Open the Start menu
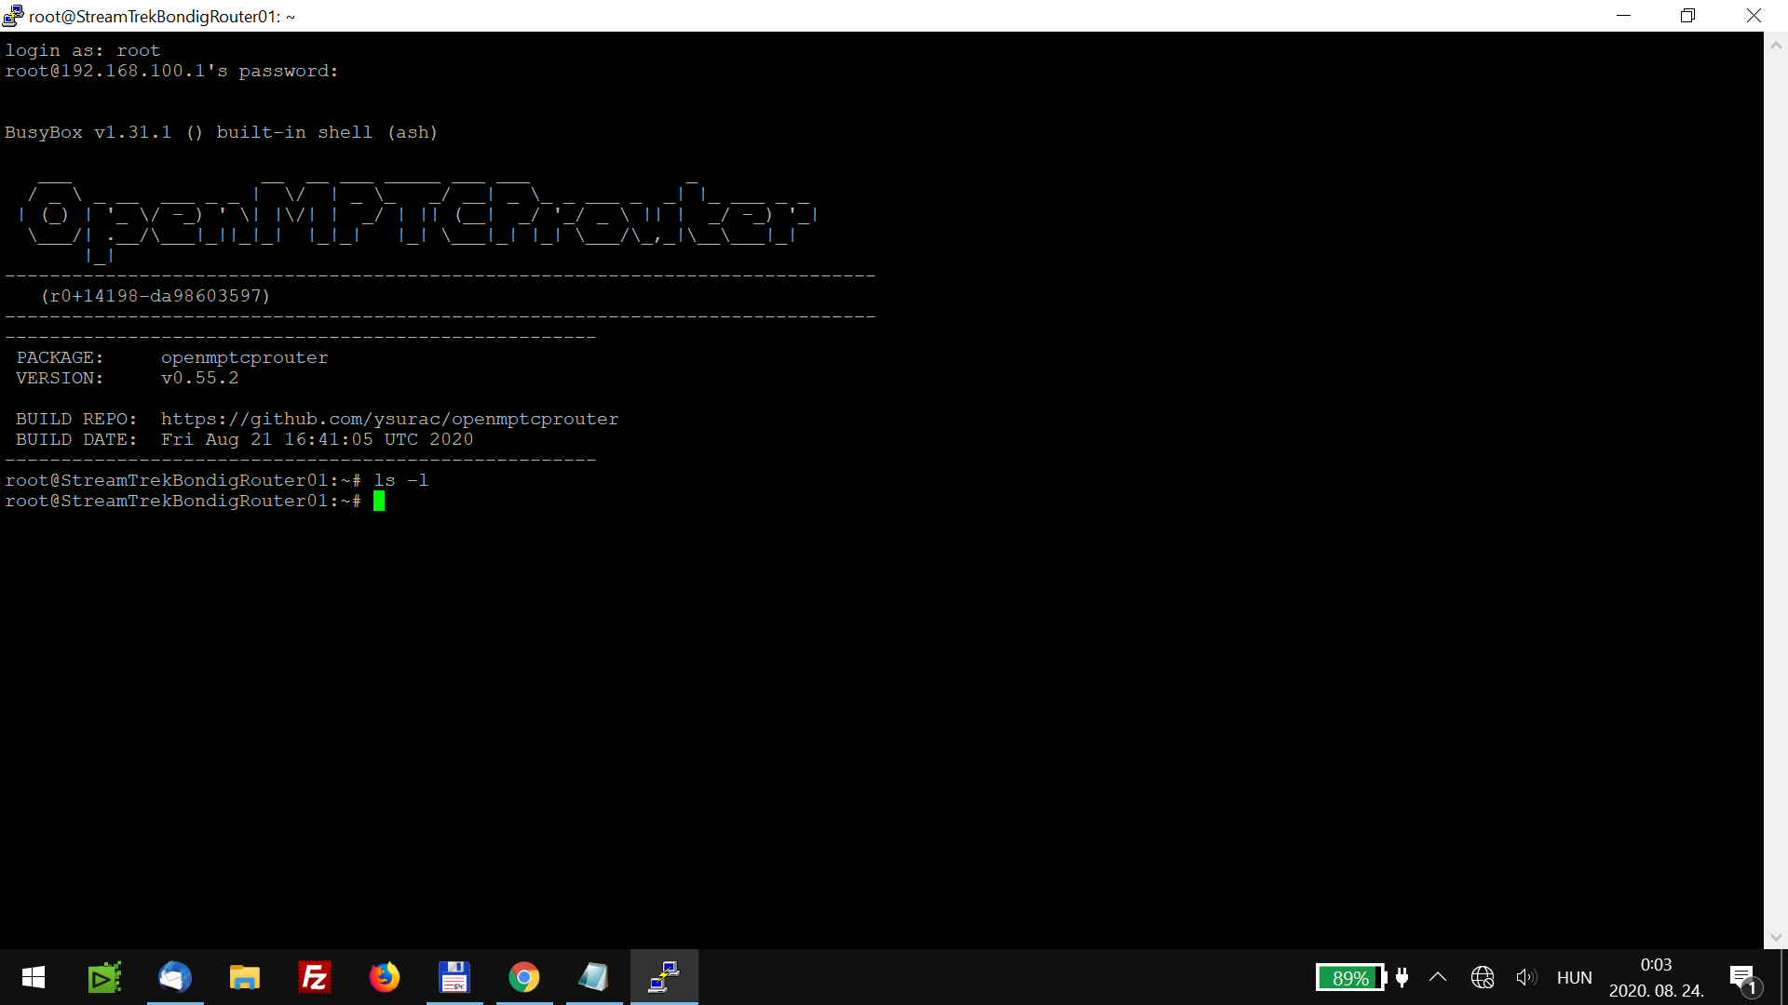Screen dimensions: 1788x1005 tap(33, 977)
